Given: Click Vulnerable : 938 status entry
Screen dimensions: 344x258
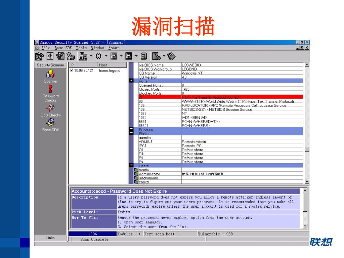Looking at the screenshot, I should [x=215, y=234].
